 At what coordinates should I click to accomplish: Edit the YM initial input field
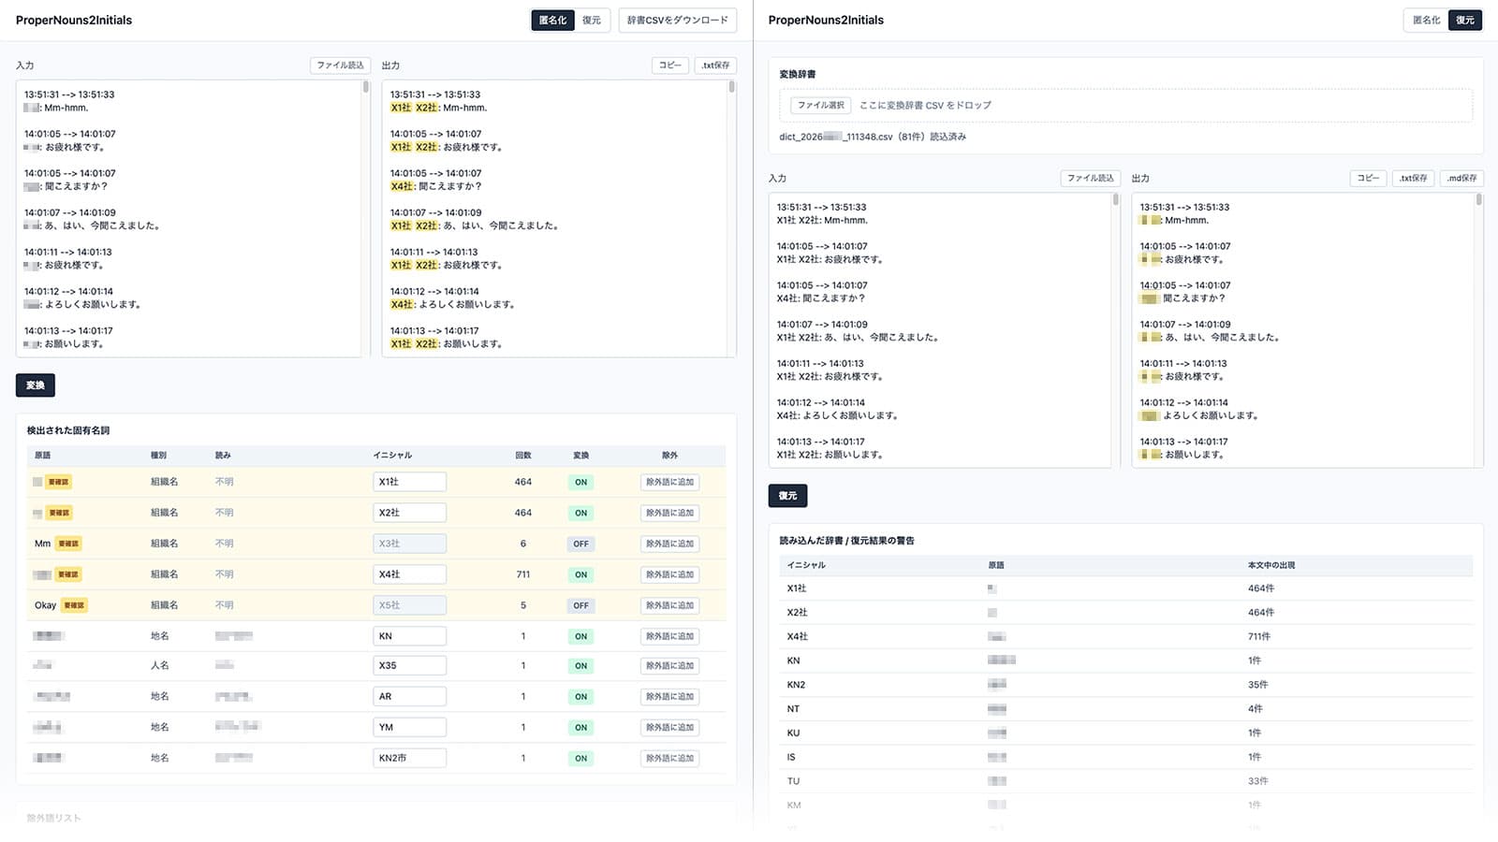tap(409, 727)
